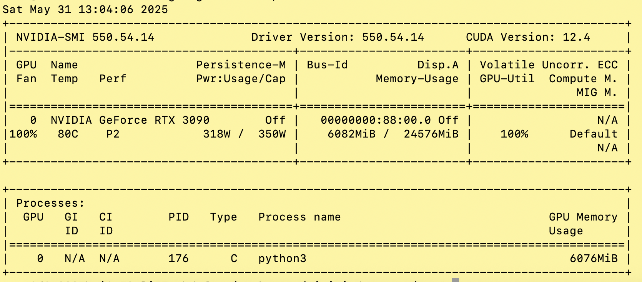Click the Processes: section heading
This screenshot has width=642, height=282.
coord(50,203)
